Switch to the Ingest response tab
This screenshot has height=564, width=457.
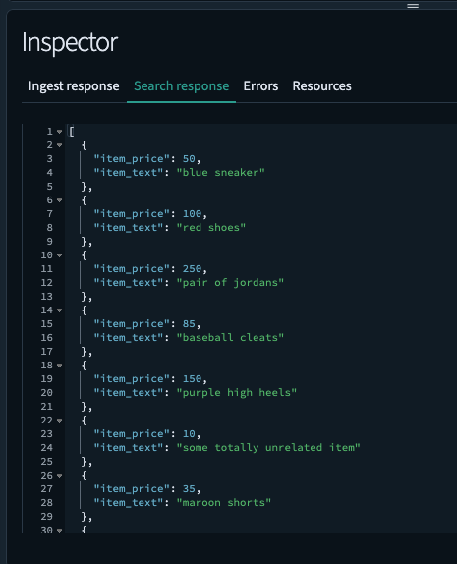pos(74,86)
